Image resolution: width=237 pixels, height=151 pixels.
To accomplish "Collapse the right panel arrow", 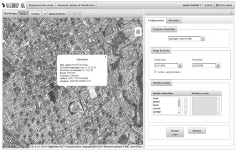I will click(232, 13).
